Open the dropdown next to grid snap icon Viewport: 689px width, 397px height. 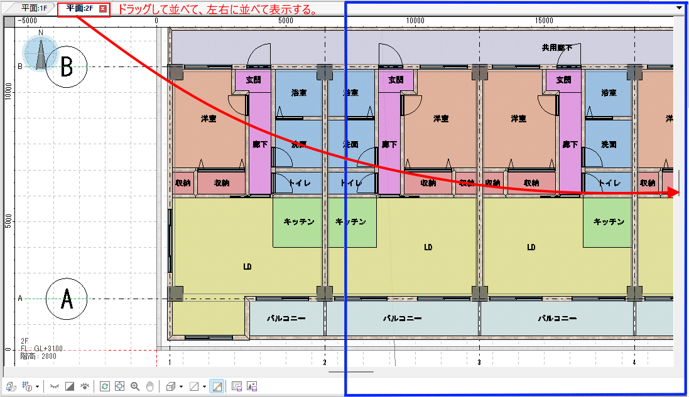coord(38,387)
